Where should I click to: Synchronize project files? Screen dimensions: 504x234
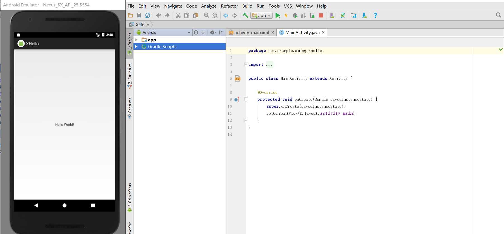pyautogui.click(x=148, y=15)
